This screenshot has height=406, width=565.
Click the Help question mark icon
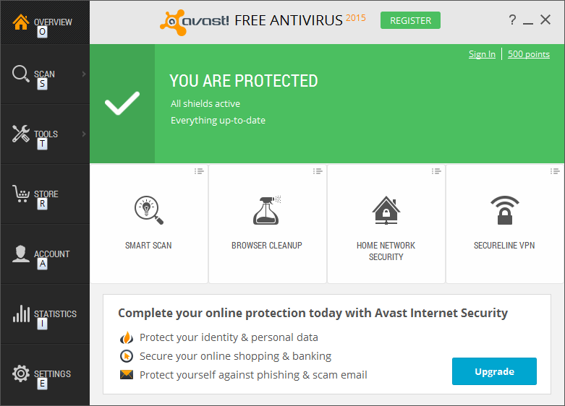coord(512,20)
